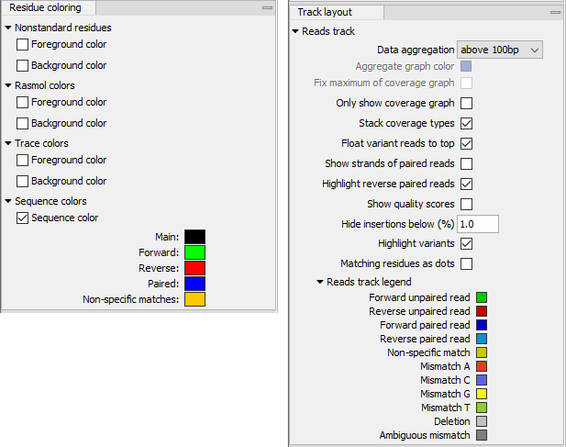Select the Track layout tab
566x447 pixels.
point(325,12)
